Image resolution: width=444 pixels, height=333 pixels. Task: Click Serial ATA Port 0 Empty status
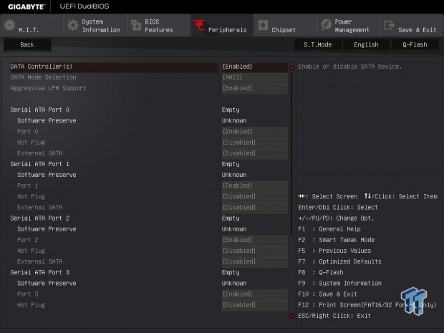coord(231,110)
